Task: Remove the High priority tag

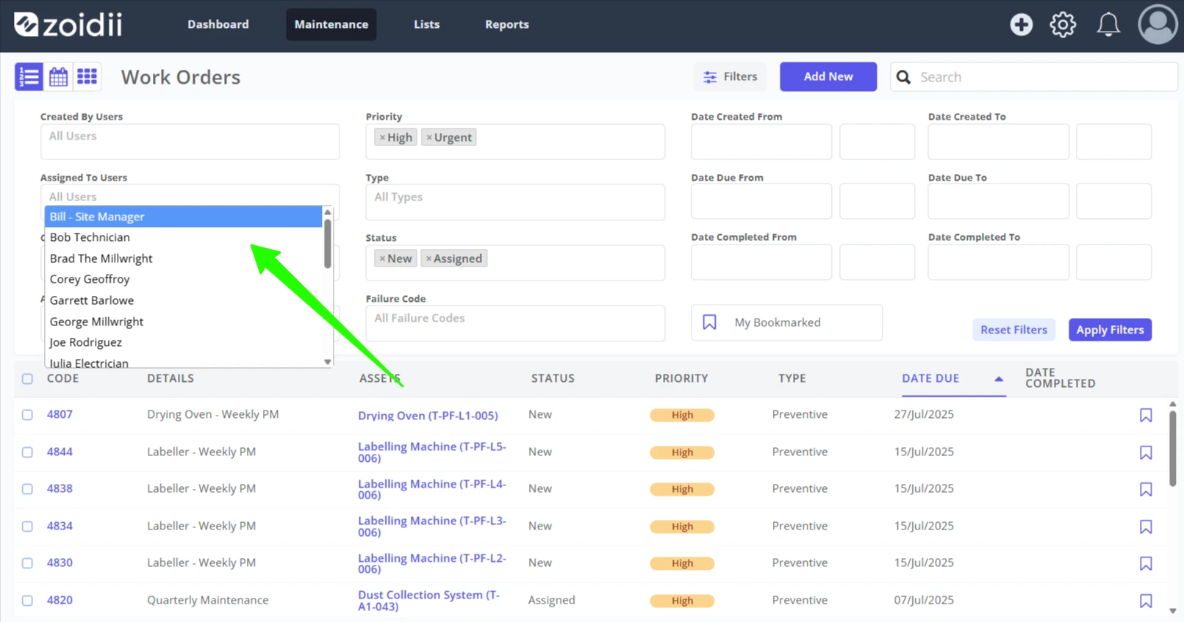Action: 382,137
